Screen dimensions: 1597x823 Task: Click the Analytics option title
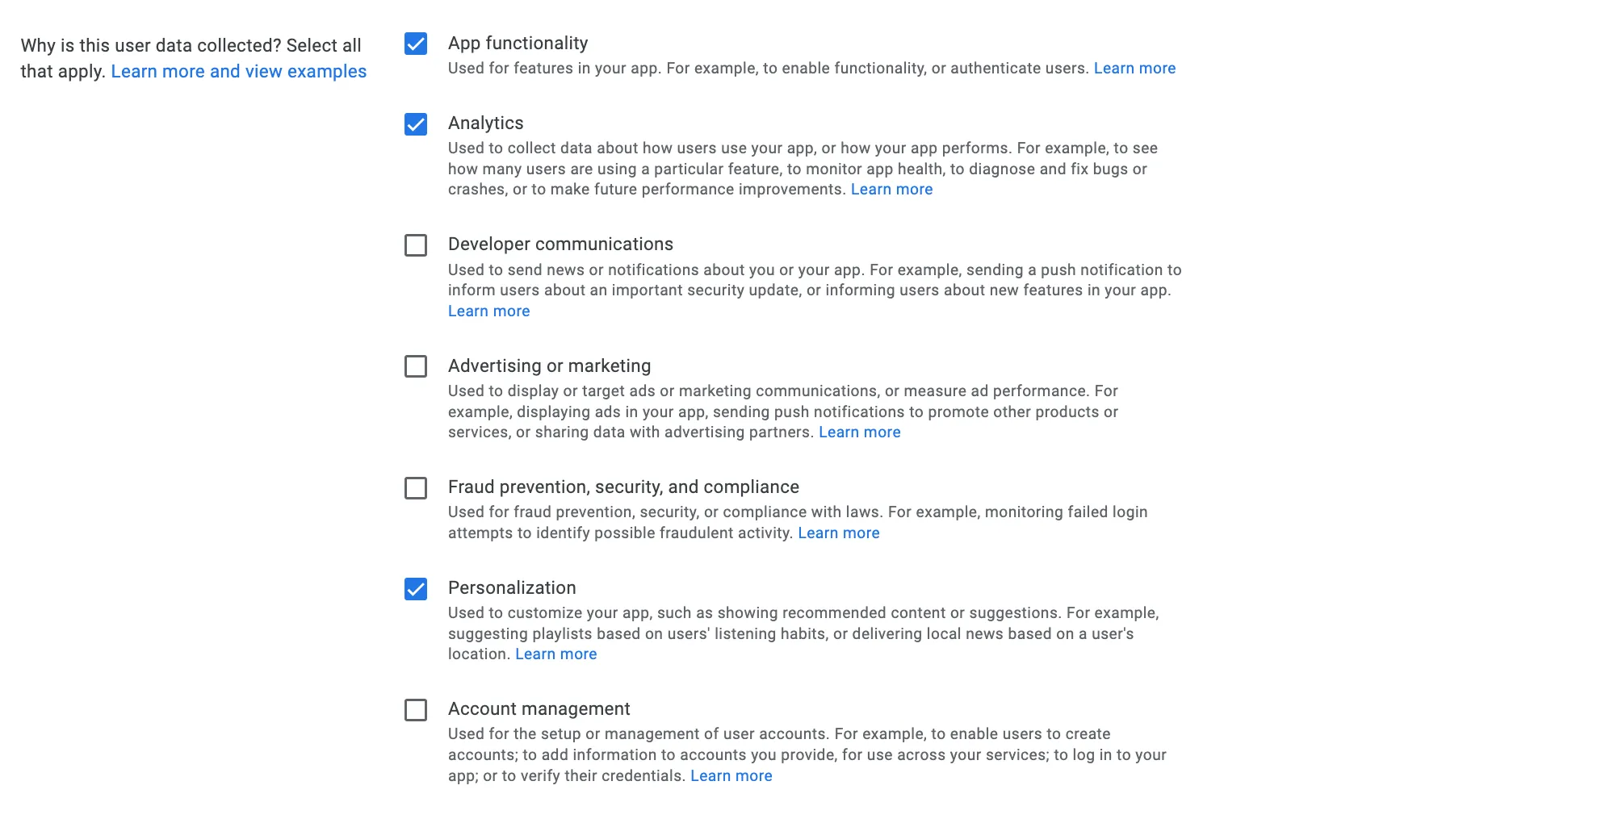point(485,123)
